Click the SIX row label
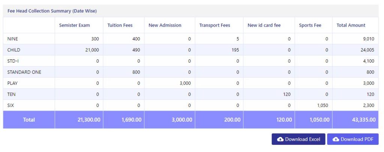The width and height of the screenshot is (384, 152). pyautogui.click(x=10, y=105)
